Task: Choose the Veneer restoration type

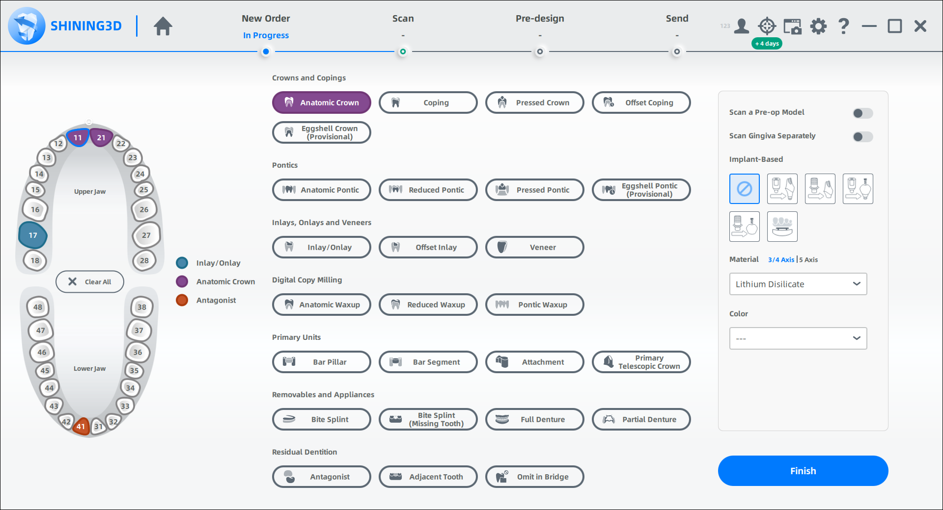Action: [534, 247]
